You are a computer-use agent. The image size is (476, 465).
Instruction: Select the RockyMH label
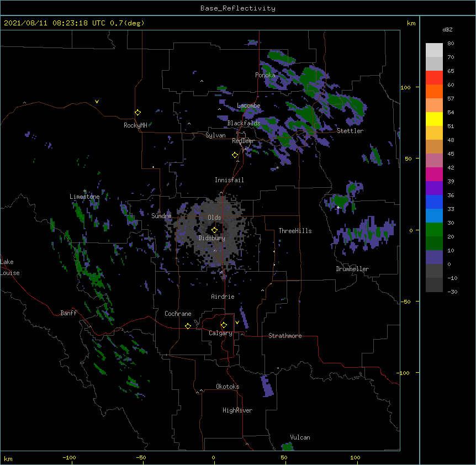tap(135, 125)
